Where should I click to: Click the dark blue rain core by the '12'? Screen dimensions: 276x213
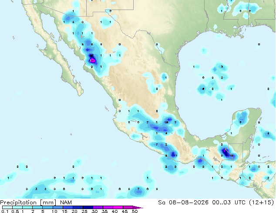coord(226,153)
